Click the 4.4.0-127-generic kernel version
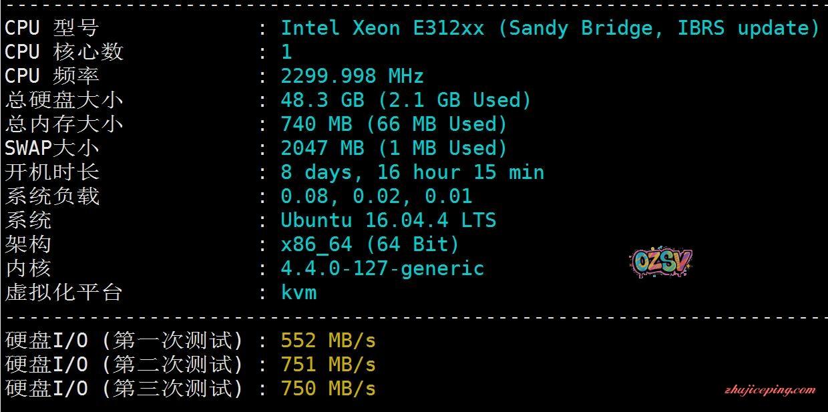 coord(382,268)
